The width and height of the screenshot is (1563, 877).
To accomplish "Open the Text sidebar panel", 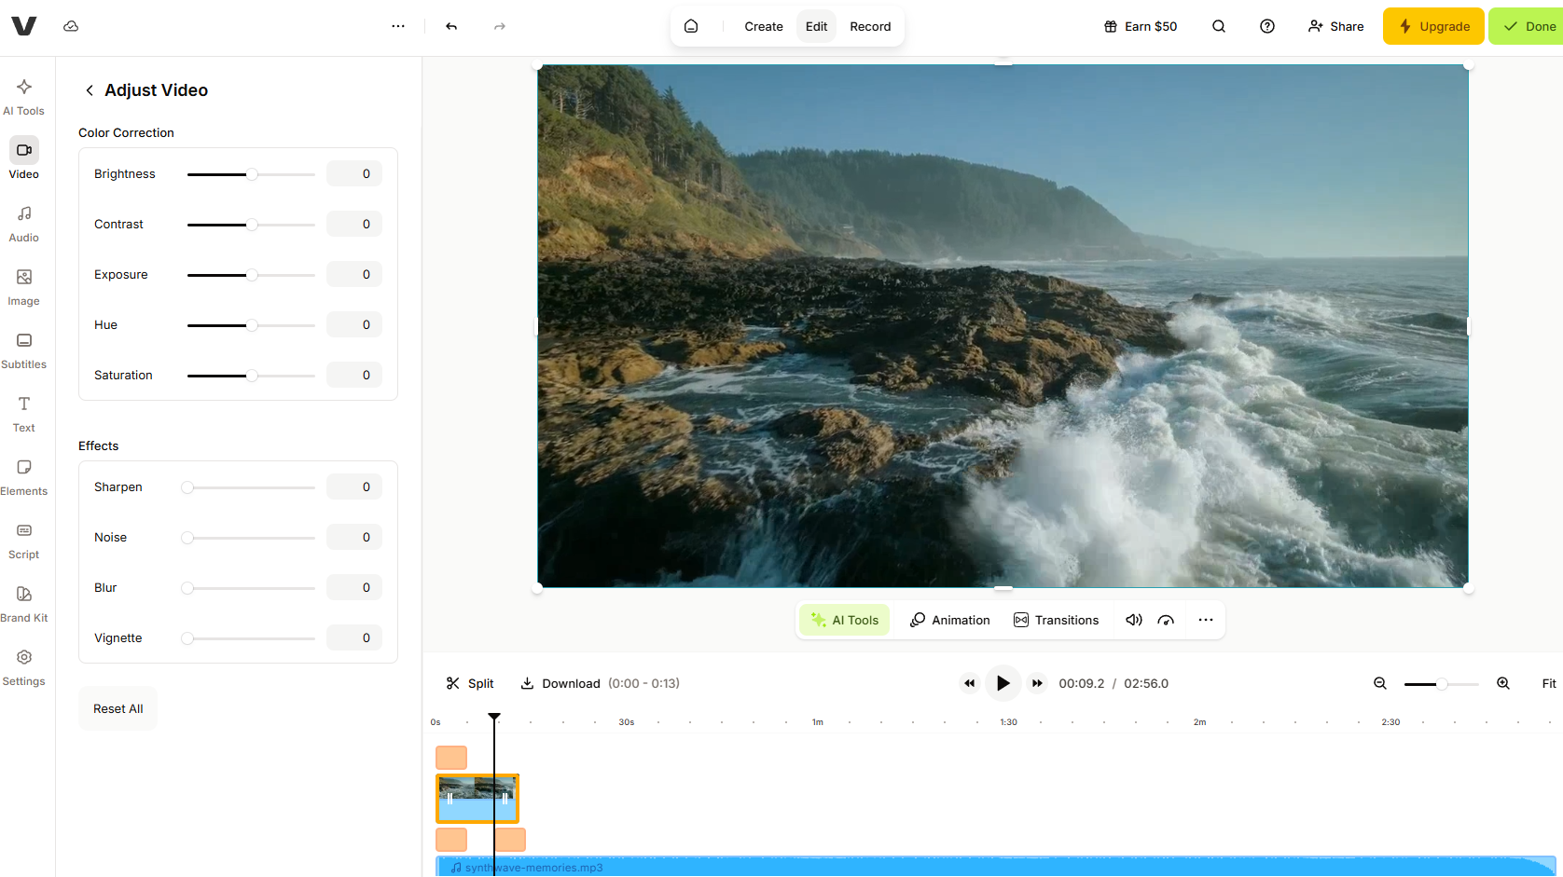I will (x=24, y=415).
